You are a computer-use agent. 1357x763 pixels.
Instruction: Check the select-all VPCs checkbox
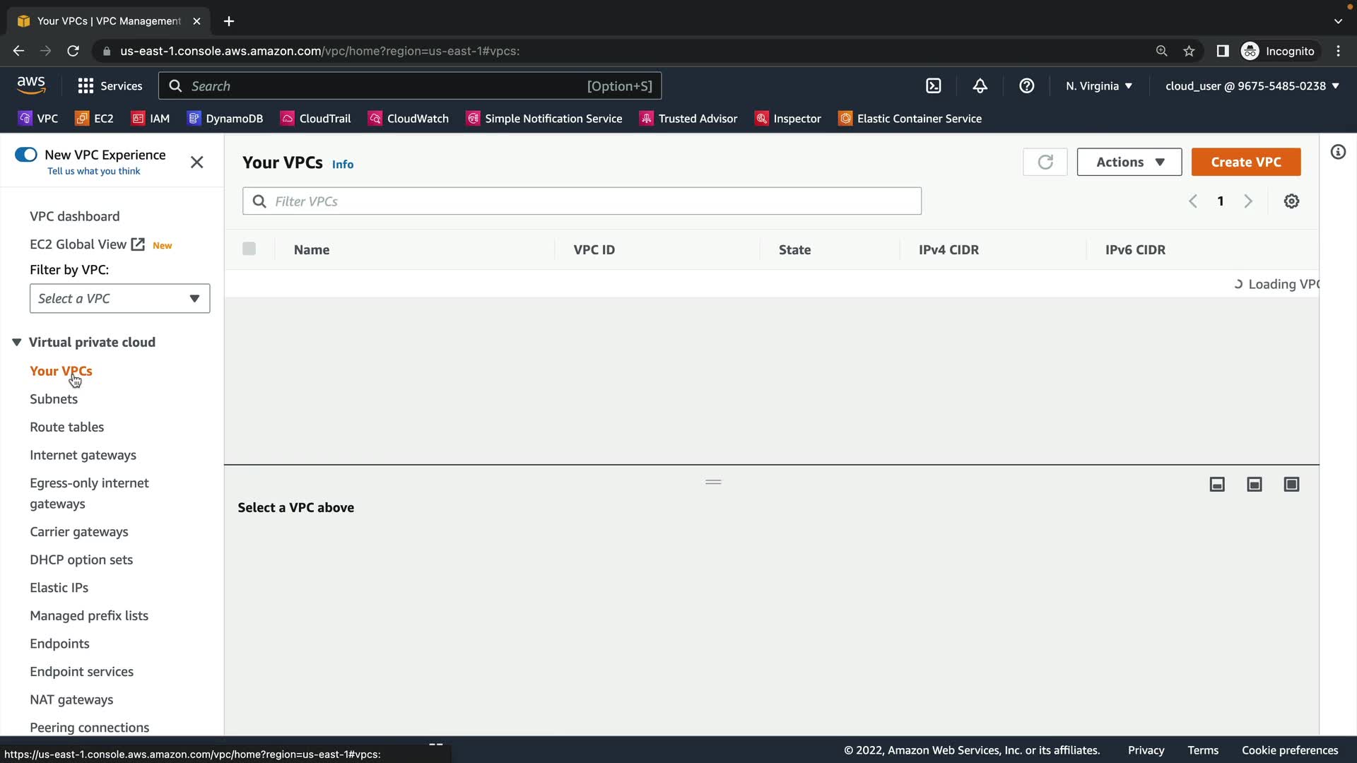[x=249, y=249]
